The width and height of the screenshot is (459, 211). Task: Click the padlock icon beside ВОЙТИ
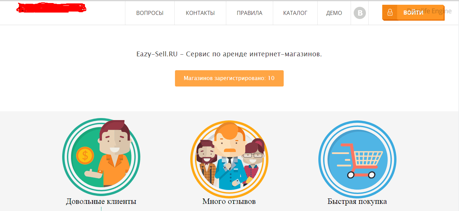pos(390,13)
